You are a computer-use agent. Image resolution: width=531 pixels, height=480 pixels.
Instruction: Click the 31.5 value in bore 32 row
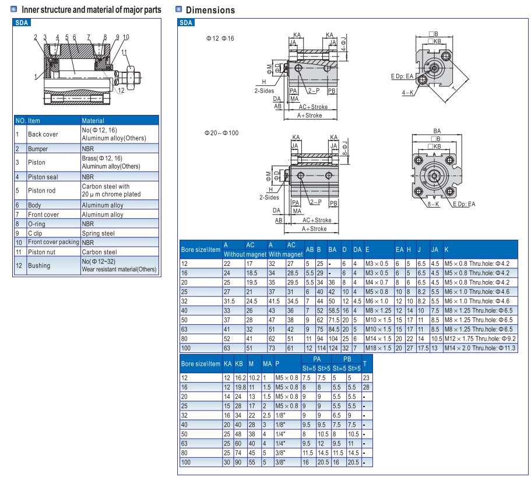pos(234,301)
